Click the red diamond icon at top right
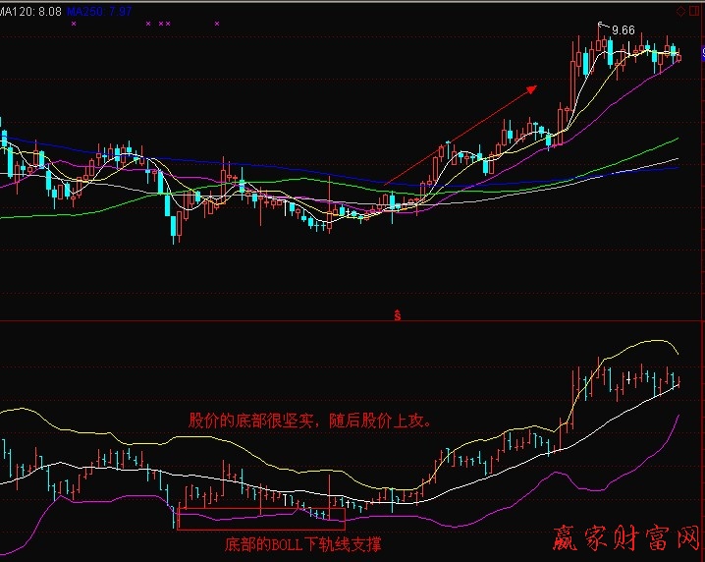Image resolution: width=705 pixels, height=562 pixels. coord(681,10)
